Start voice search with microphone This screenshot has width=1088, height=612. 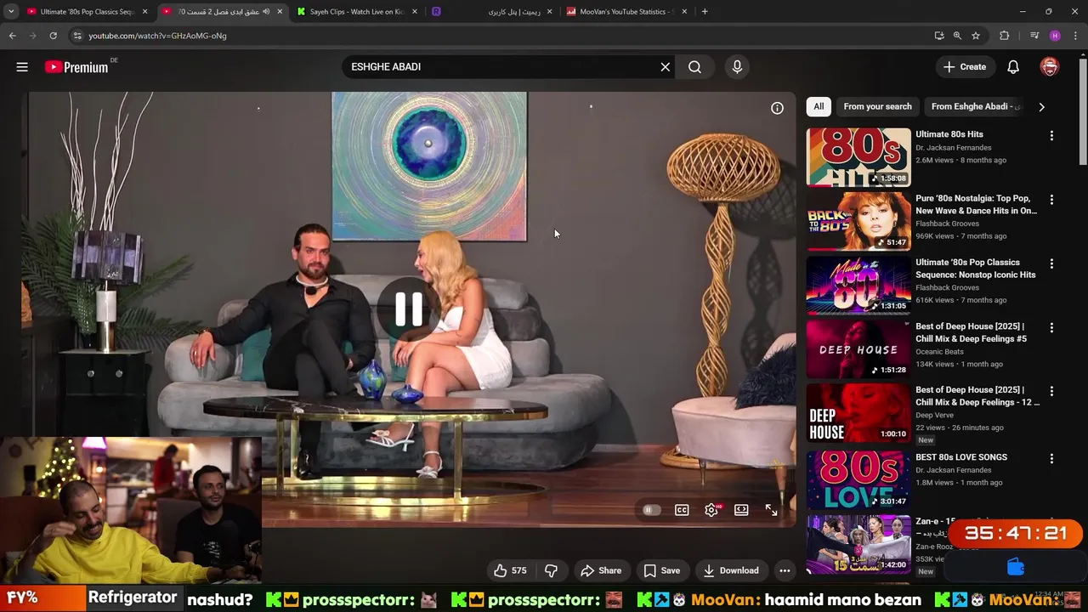click(x=737, y=67)
